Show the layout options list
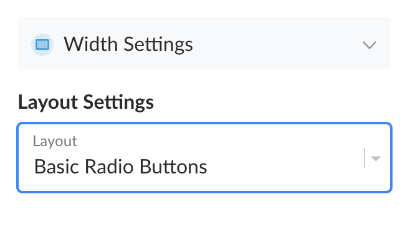 tap(376, 159)
